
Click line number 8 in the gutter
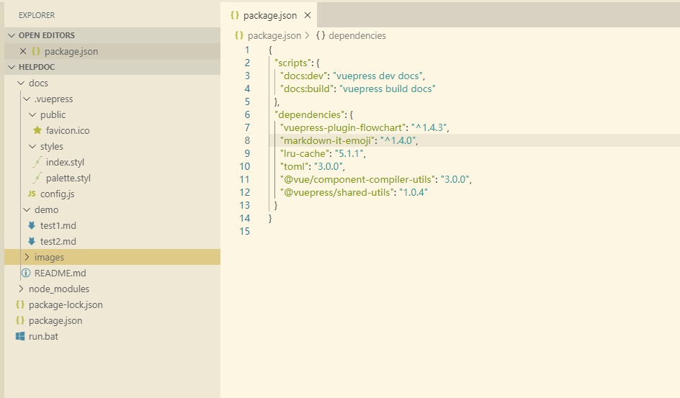(247, 140)
